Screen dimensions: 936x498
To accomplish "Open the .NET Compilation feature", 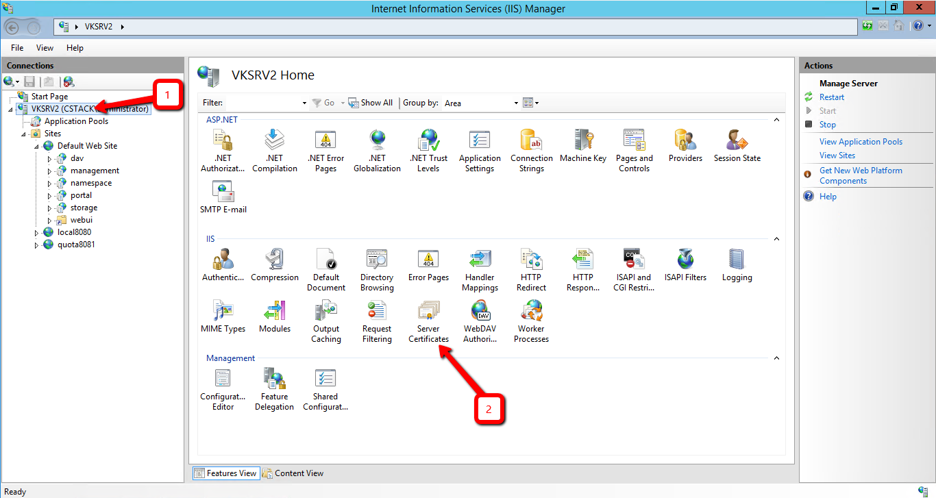I will pyautogui.click(x=275, y=151).
